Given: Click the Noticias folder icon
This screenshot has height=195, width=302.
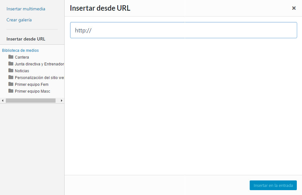Looking at the screenshot, I should point(11,71).
